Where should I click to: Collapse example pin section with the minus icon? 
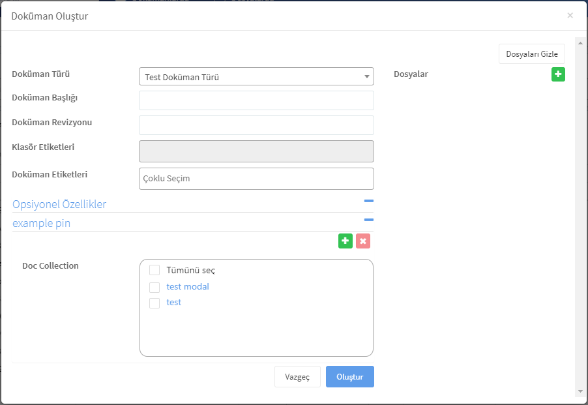point(368,220)
